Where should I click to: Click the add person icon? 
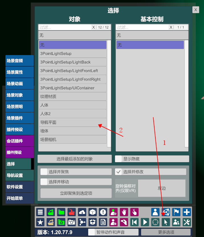tap(114, 212)
